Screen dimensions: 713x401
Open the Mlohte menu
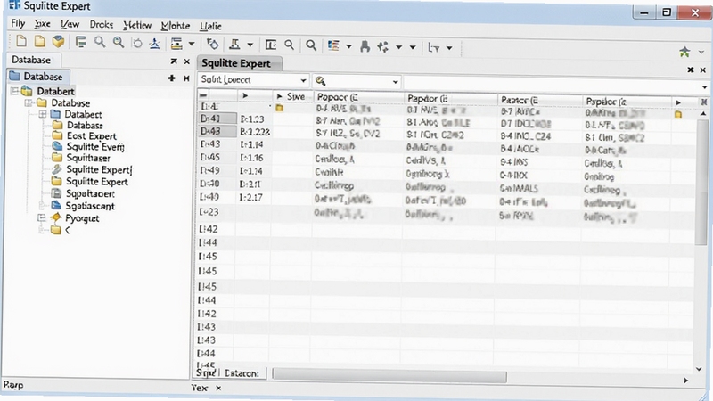click(x=175, y=26)
